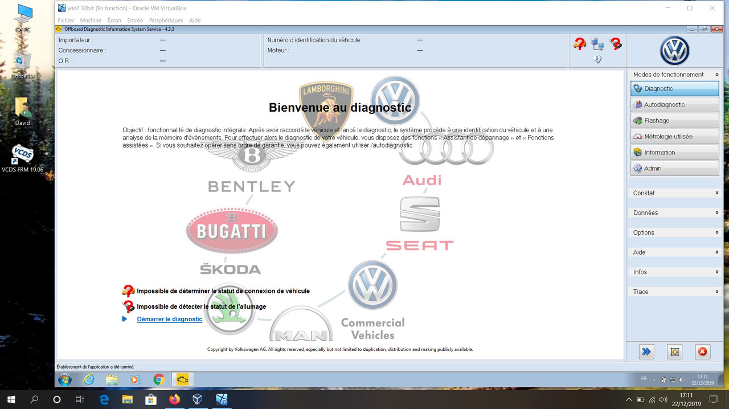Open the Fichier menu in VirtualBox
This screenshot has width=729, height=409.
click(x=66, y=21)
